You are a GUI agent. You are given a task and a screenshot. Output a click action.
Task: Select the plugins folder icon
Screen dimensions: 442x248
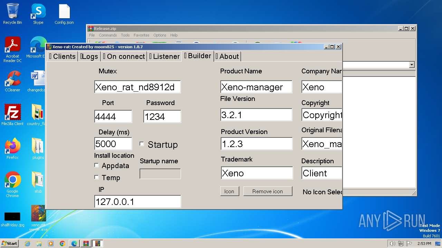pos(38,149)
